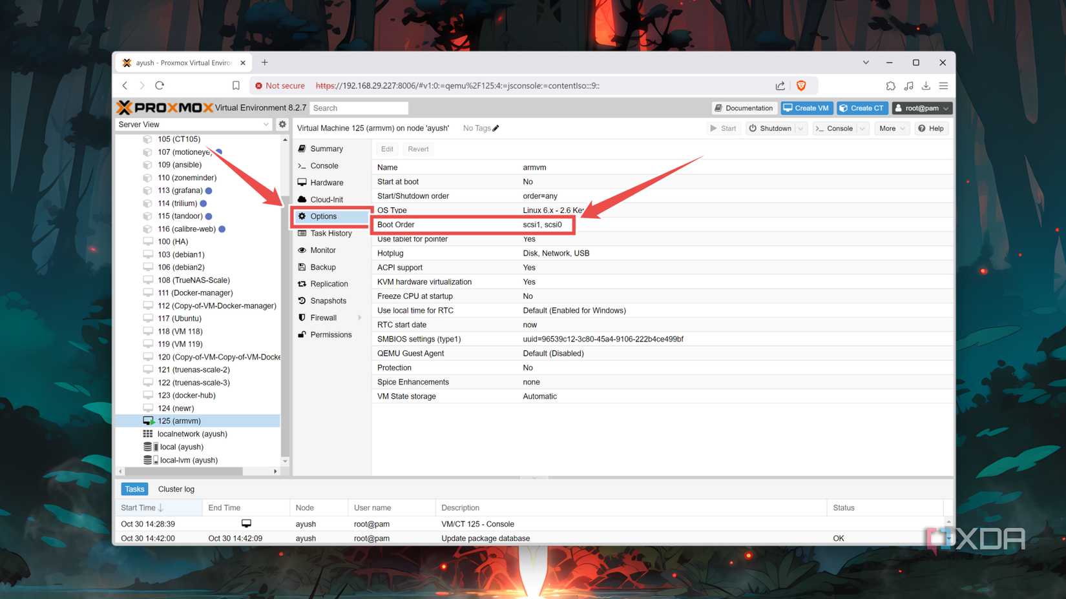Image resolution: width=1066 pixels, height=599 pixels.
Task: Click the edit tags pencil icon
Action: (496, 128)
